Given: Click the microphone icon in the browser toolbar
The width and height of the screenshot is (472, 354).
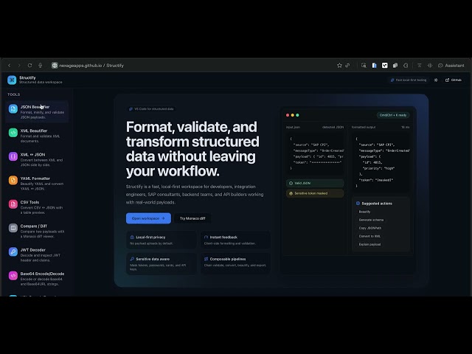Looking at the screenshot, I should pyautogui.click(x=40, y=66).
